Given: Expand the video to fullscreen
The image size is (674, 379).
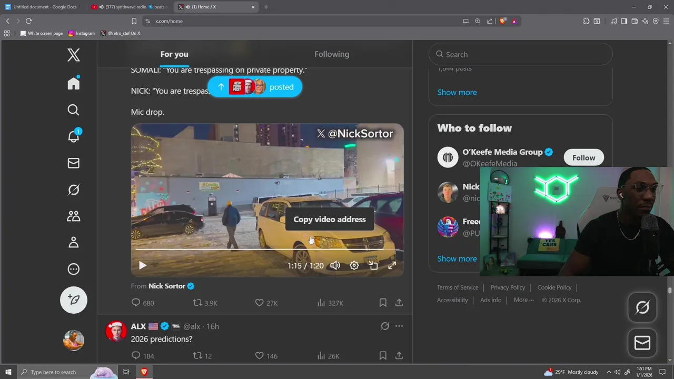Looking at the screenshot, I should coord(392,266).
